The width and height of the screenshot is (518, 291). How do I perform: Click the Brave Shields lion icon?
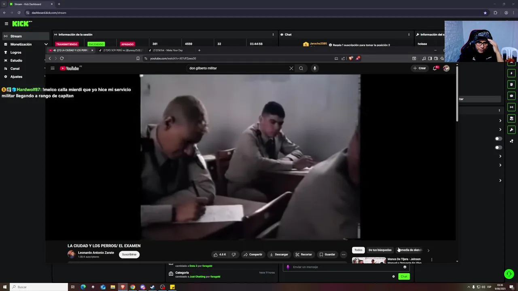click(350, 58)
